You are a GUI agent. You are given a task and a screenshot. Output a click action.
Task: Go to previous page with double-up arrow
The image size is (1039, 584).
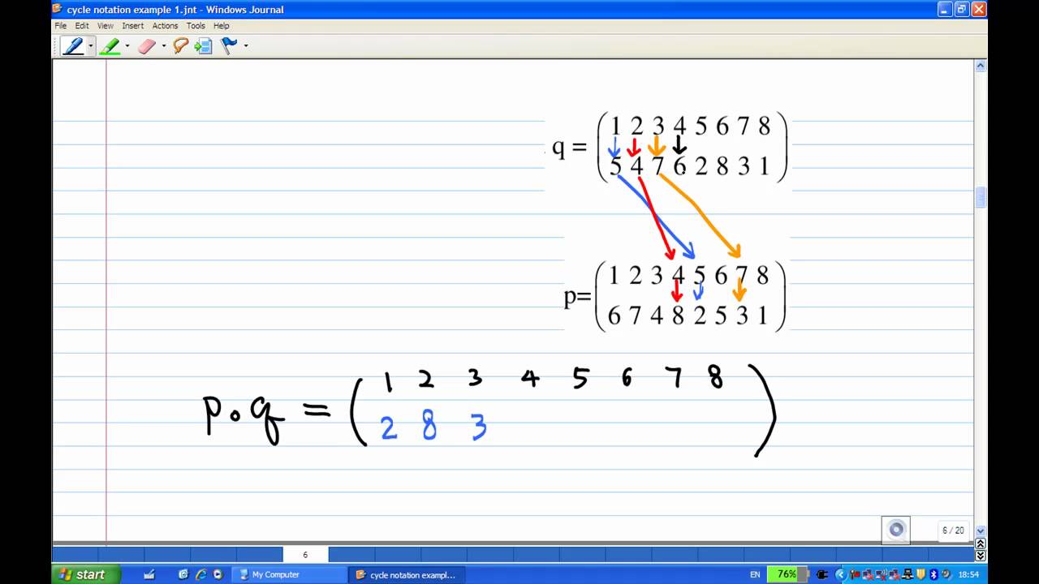click(981, 543)
